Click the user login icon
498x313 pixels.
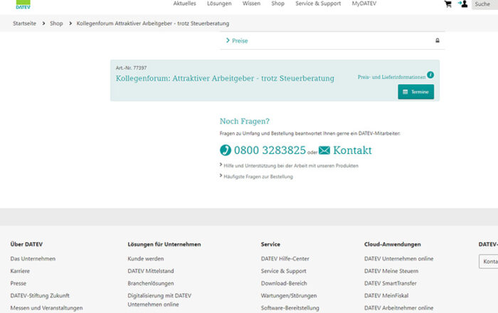(x=462, y=4)
